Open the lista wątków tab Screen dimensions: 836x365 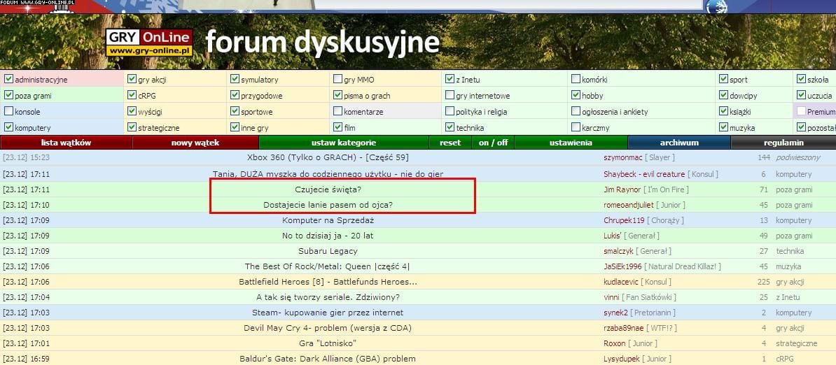[x=66, y=143]
